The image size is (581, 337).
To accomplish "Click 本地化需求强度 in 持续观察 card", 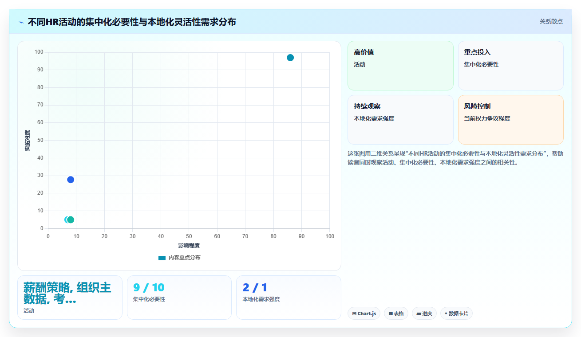I will coord(374,118).
